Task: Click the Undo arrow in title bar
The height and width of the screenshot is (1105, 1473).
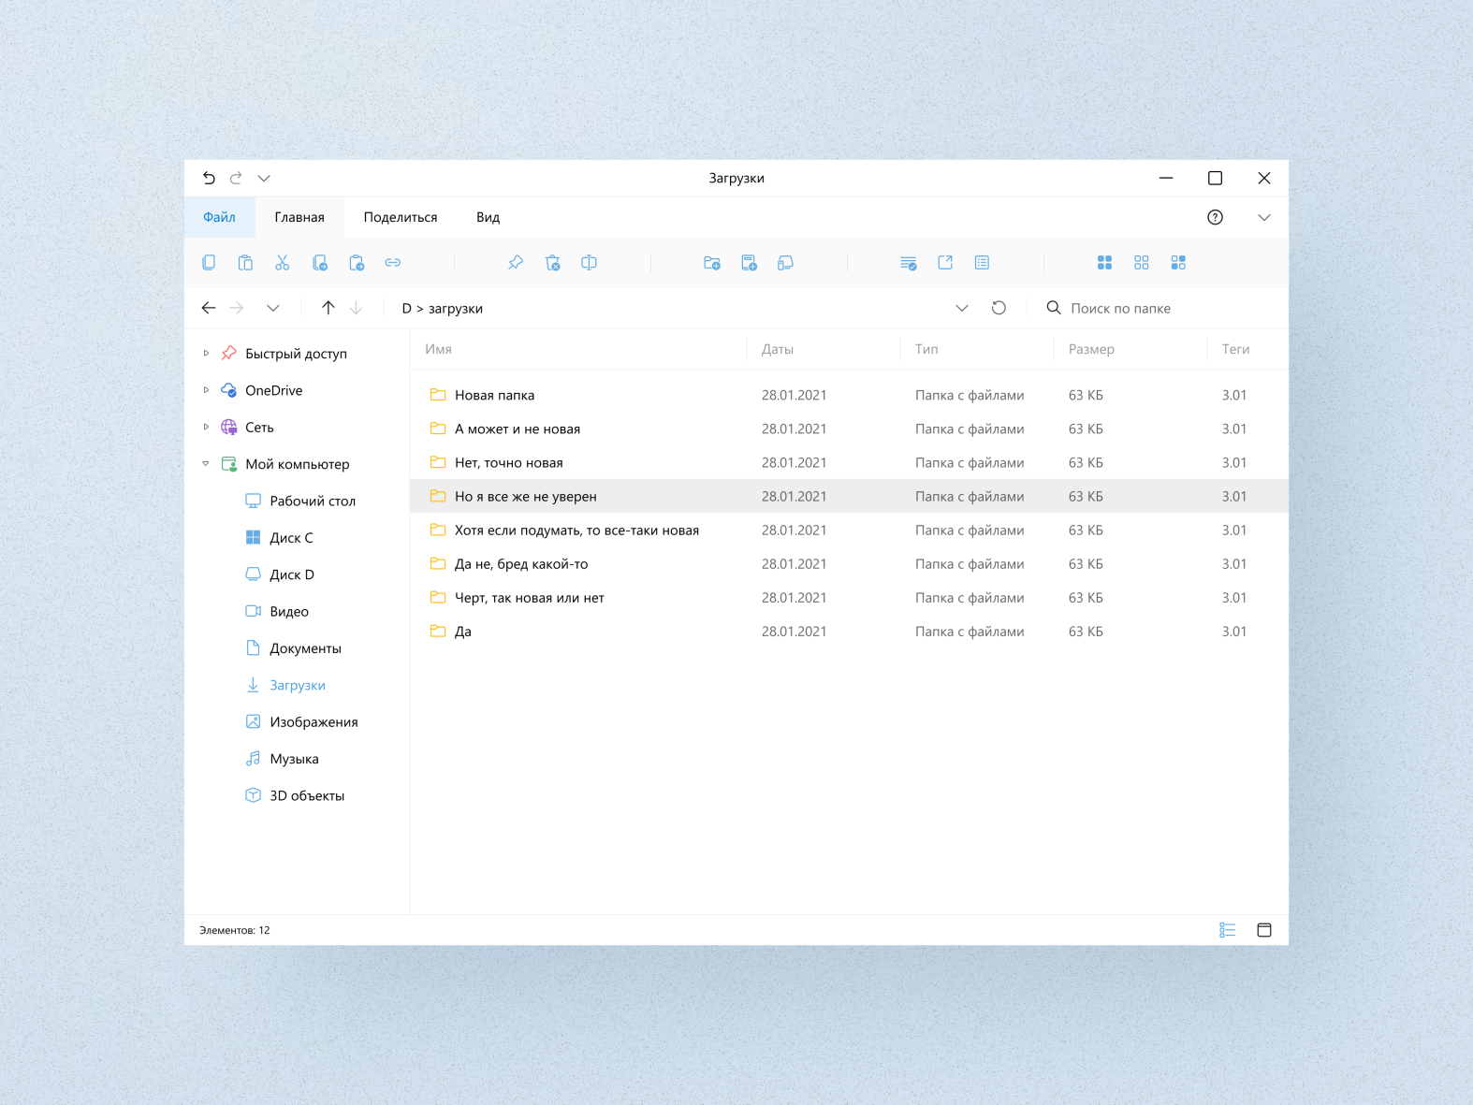Action: (x=209, y=178)
